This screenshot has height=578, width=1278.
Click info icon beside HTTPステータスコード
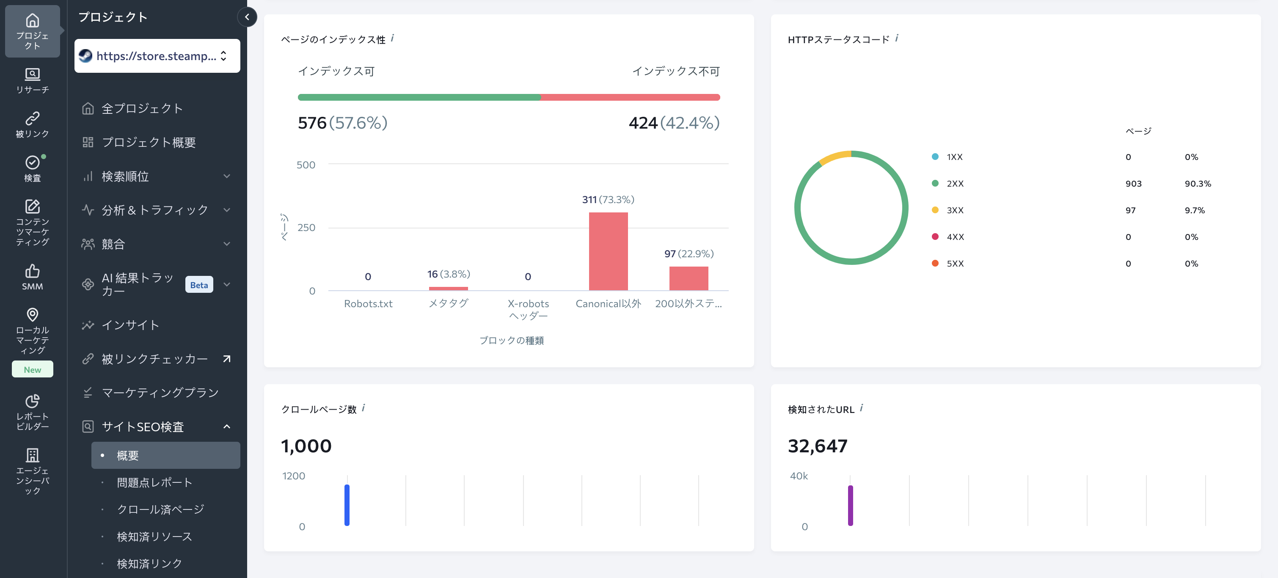point(896,38)
